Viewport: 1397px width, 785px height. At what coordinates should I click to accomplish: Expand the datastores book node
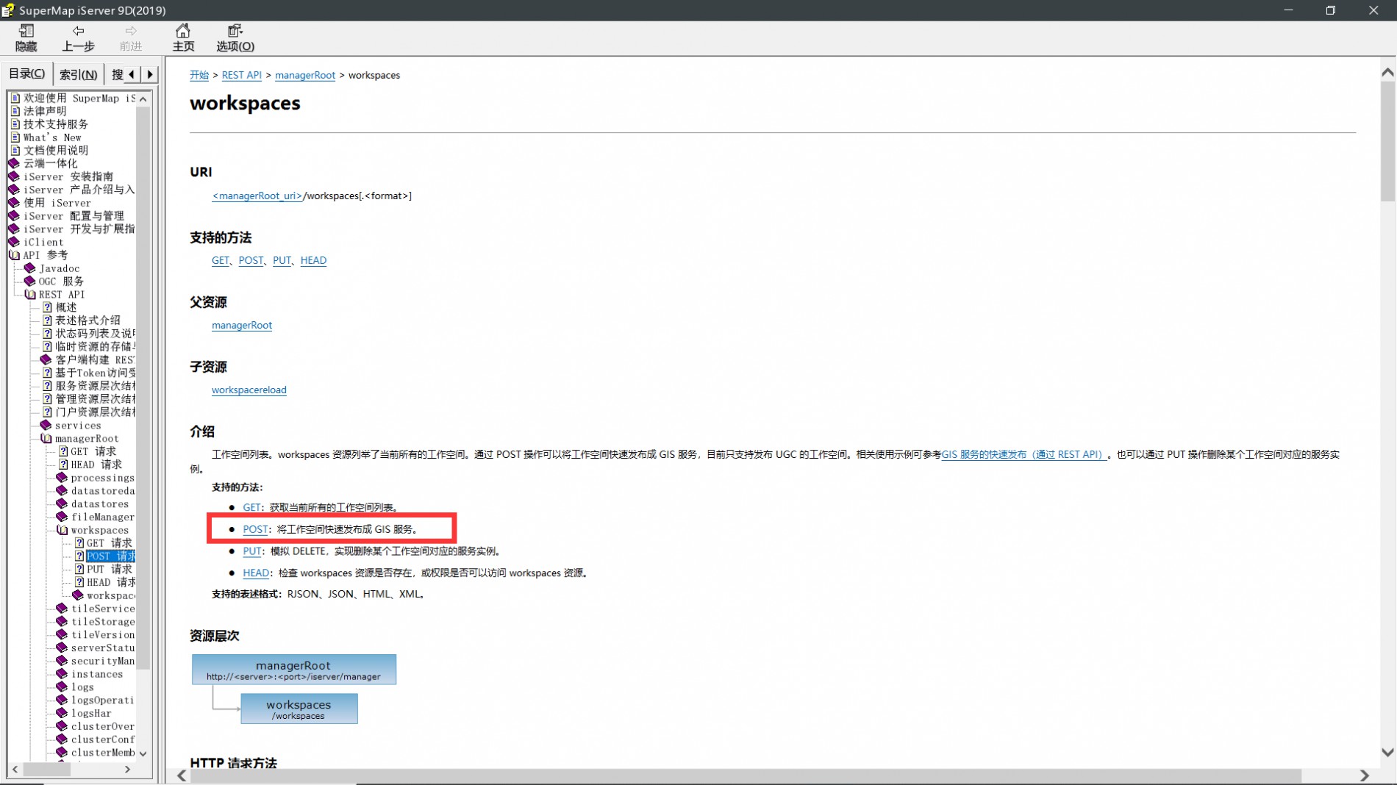62,503
